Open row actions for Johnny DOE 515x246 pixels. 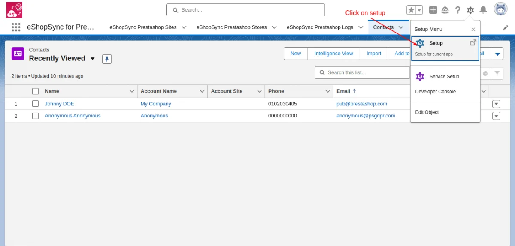(496, 104)
